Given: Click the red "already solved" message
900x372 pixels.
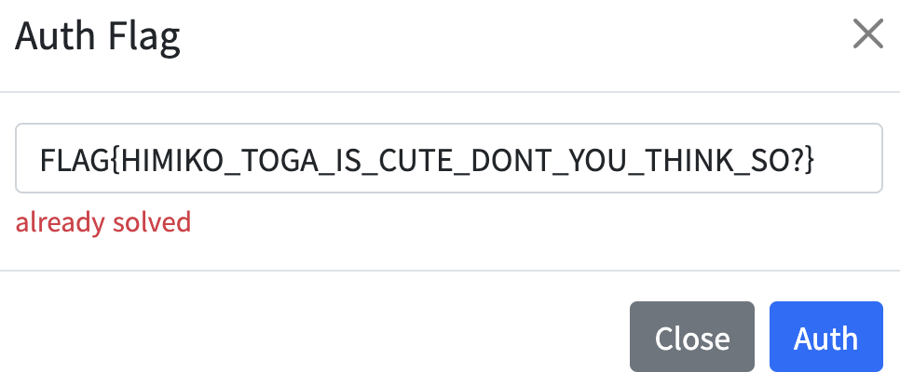Looking at the screenshot, I should pyautogui.click(x=103, y=222).
